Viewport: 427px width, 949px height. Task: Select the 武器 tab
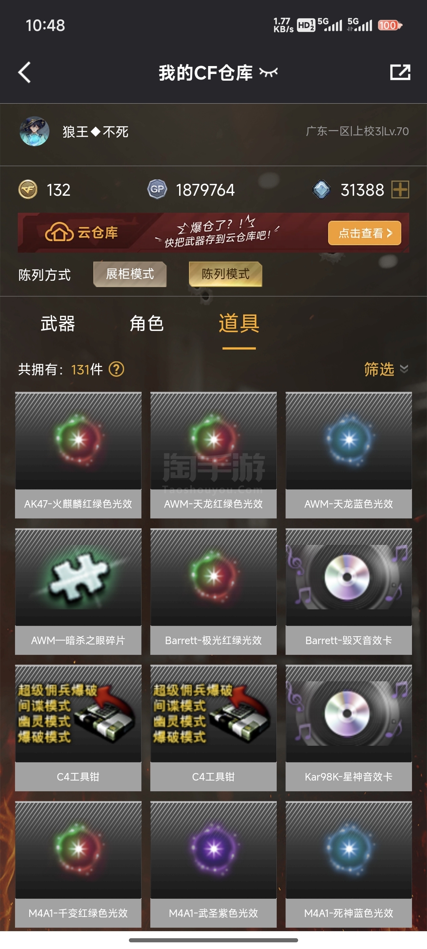pos(58,323)
